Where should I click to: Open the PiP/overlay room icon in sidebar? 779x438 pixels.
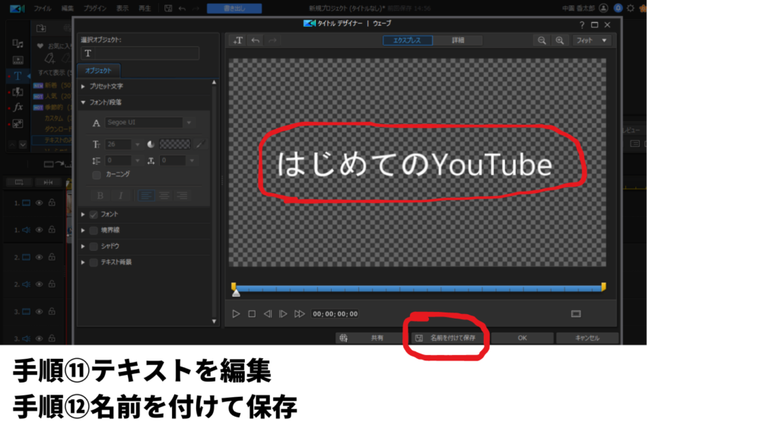[17, 124]
